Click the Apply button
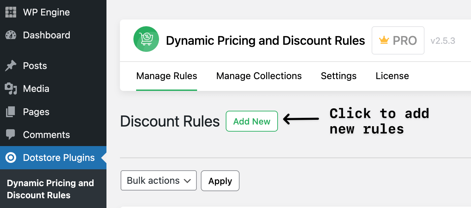 point(220,181)
